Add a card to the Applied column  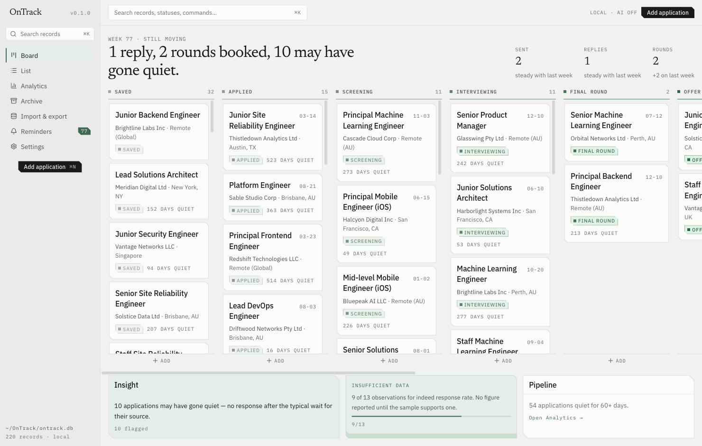276,361
